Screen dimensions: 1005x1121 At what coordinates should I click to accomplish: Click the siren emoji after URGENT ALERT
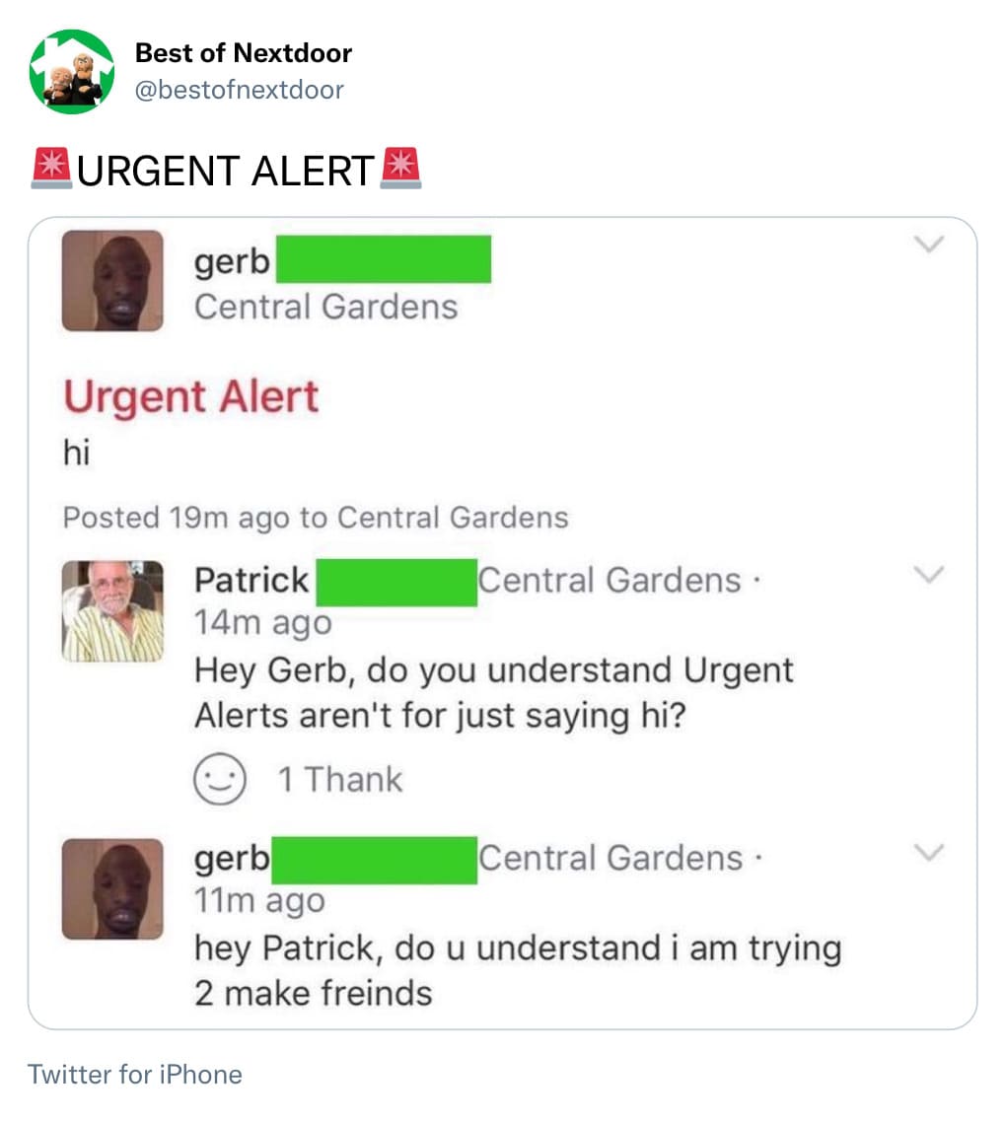pos(400,169)
